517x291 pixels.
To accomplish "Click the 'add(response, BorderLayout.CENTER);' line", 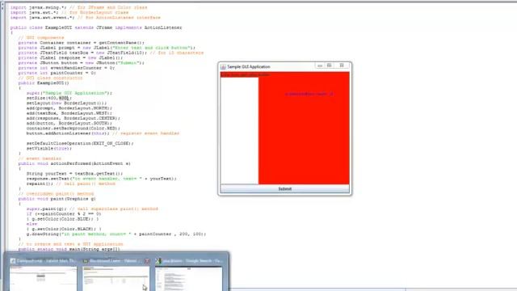I will click(74, 118).
